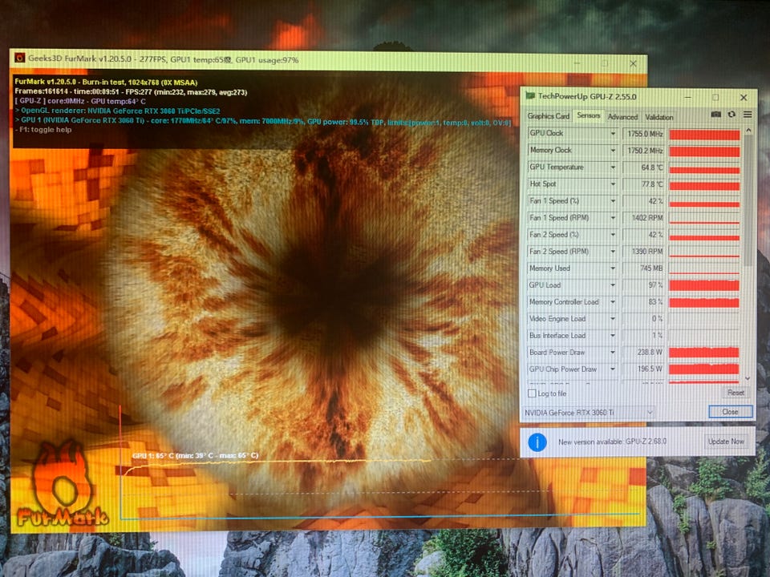The height and width of the screenshot is (577, 770).
Task: Open the Video Engine Load dropdown
Action: (x=613, y=319)
